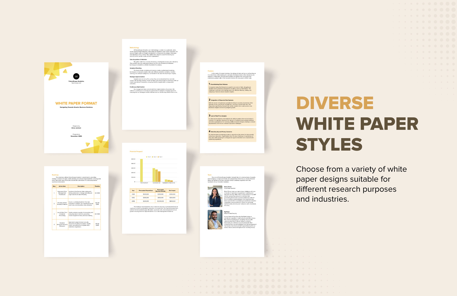Click the tallest yellow Initial Investment bar

142,170
